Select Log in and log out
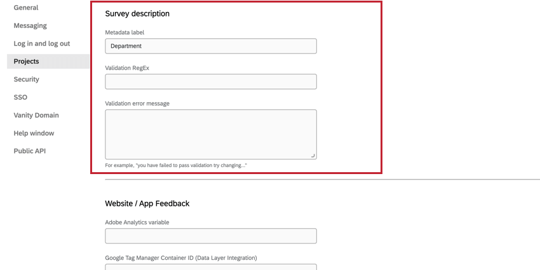Viewport: 540px width, 270px height. pos(42,43)
